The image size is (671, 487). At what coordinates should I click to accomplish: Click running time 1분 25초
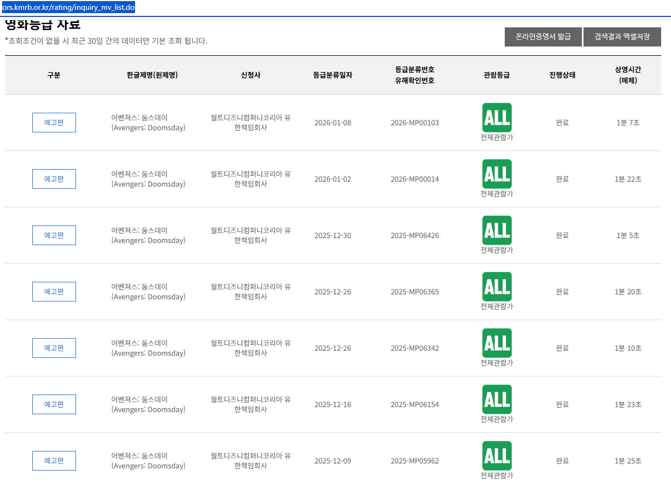coord(628,461)
